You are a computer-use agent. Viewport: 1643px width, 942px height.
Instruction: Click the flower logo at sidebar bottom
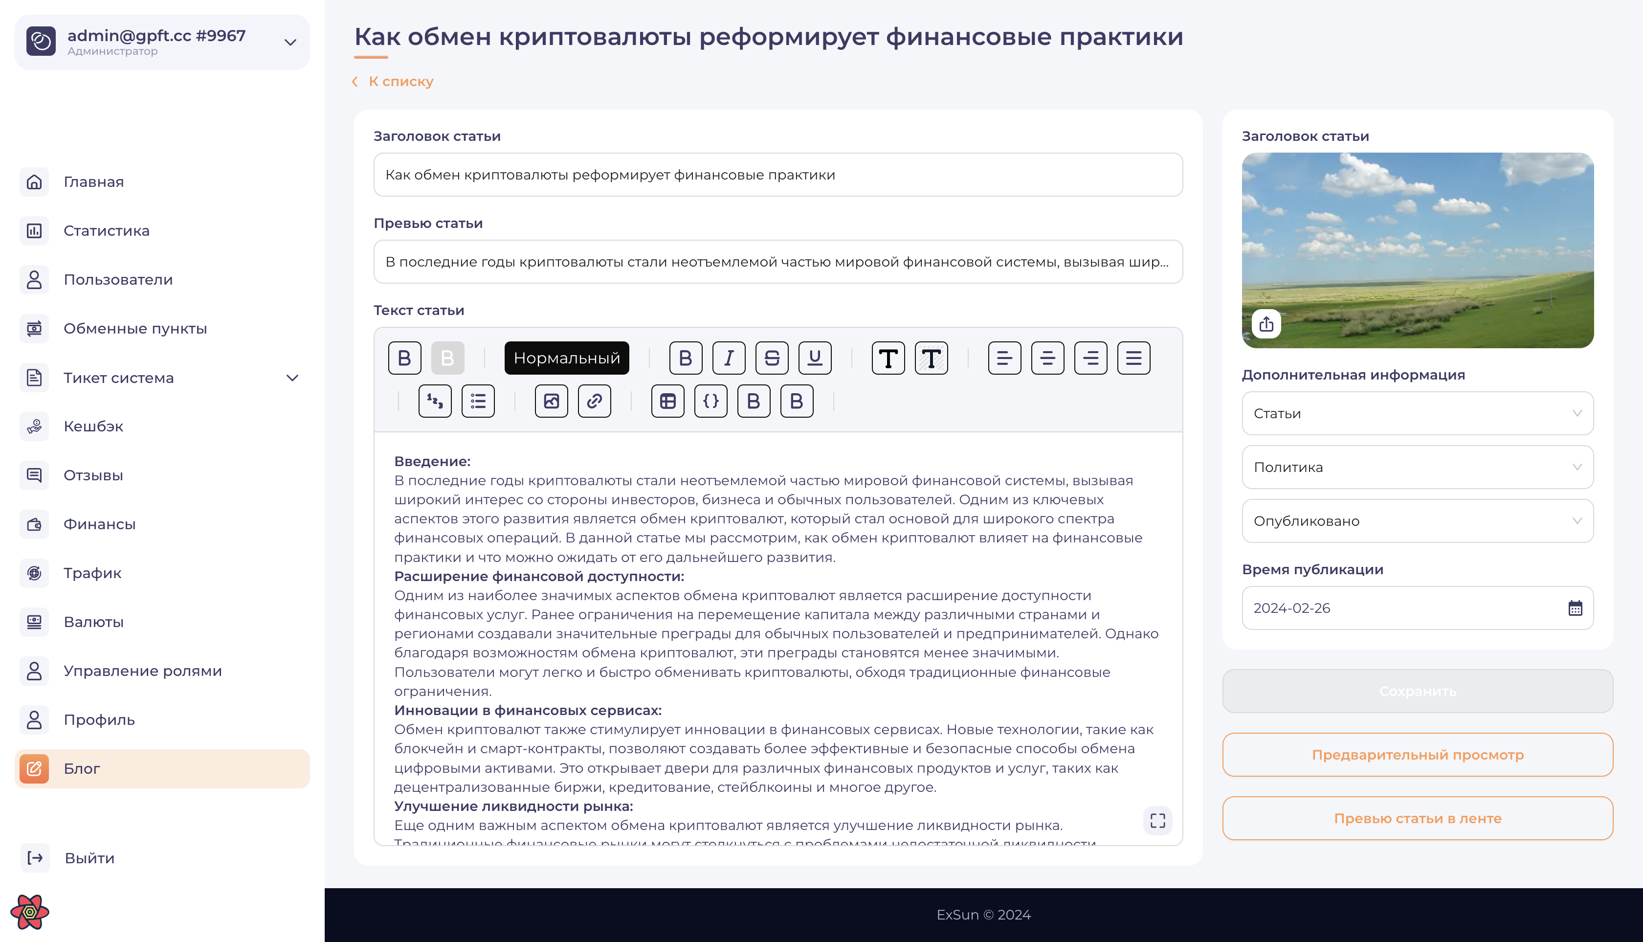coord(30,912)
